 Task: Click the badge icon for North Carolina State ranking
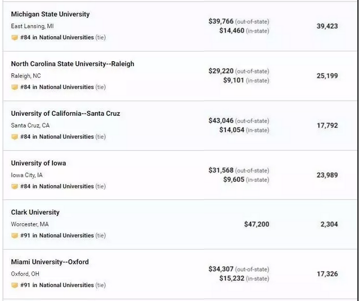tap(14, 87)
